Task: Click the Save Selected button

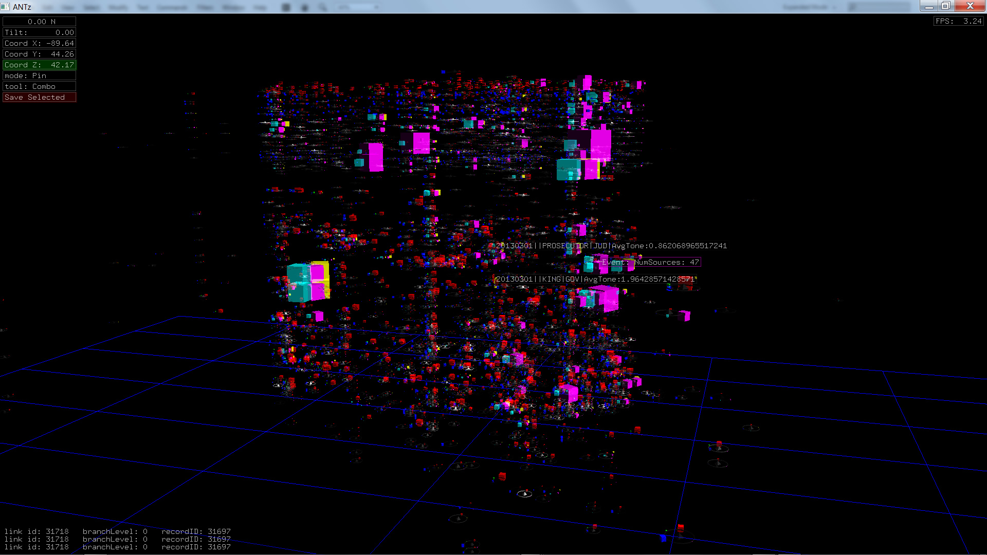Action: [39, 97]
